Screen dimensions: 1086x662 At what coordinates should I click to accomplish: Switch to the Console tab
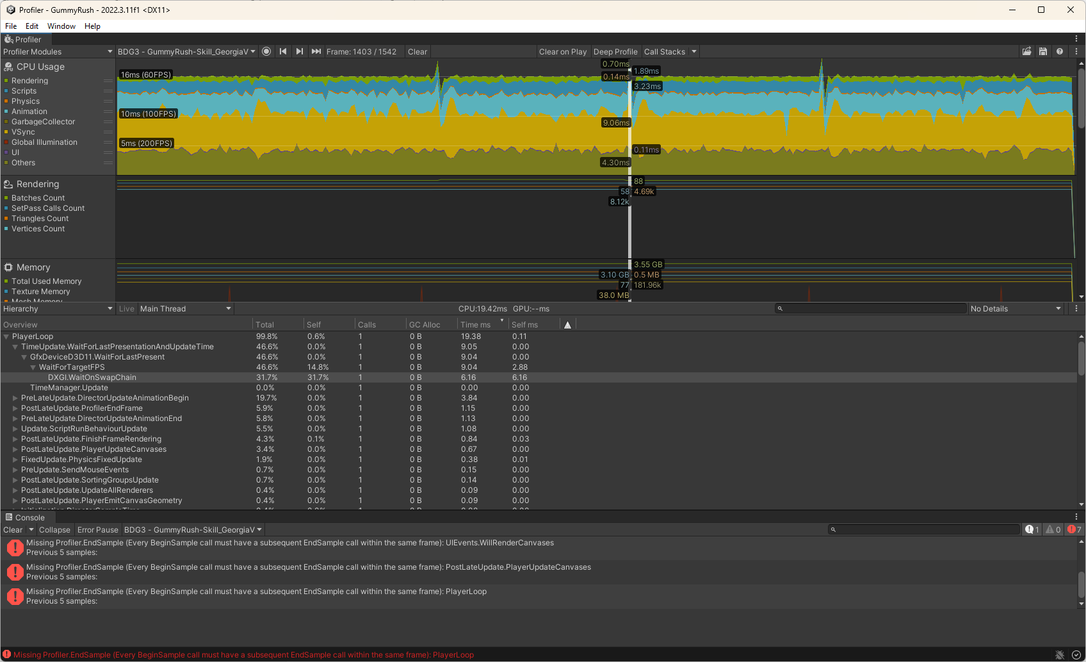(29, 517)
